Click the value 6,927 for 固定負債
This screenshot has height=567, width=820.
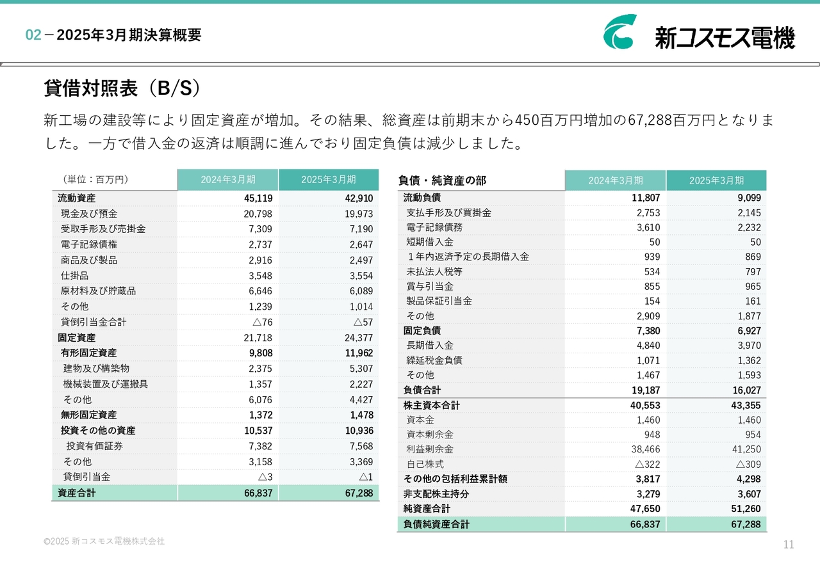pyautogui.click(x=750, y=331)
